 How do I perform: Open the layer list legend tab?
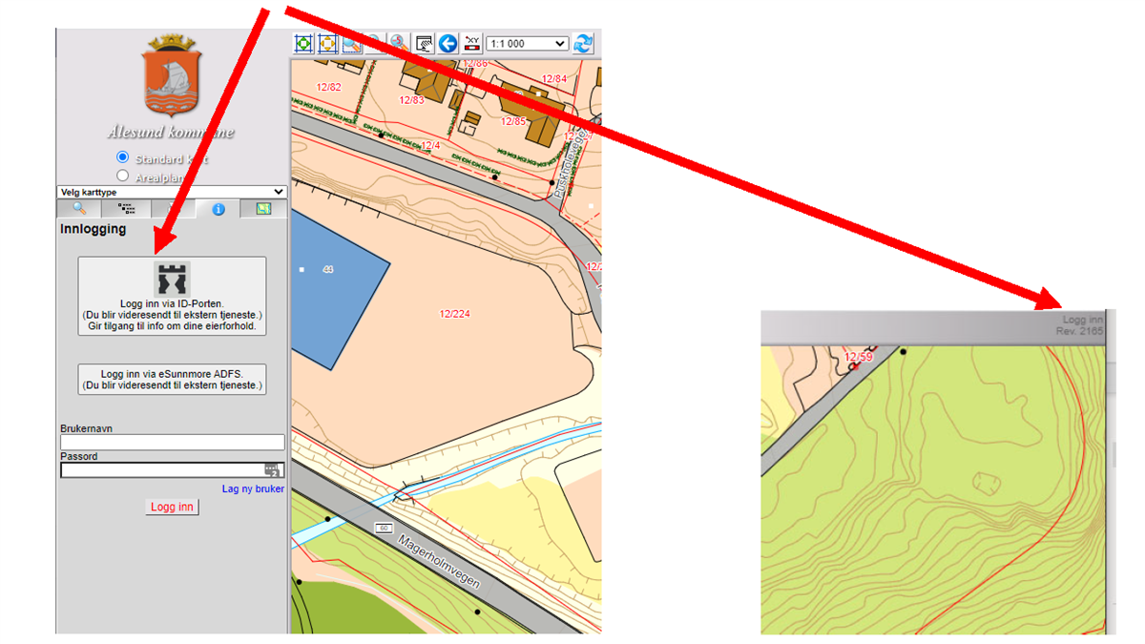pos(126,209)
